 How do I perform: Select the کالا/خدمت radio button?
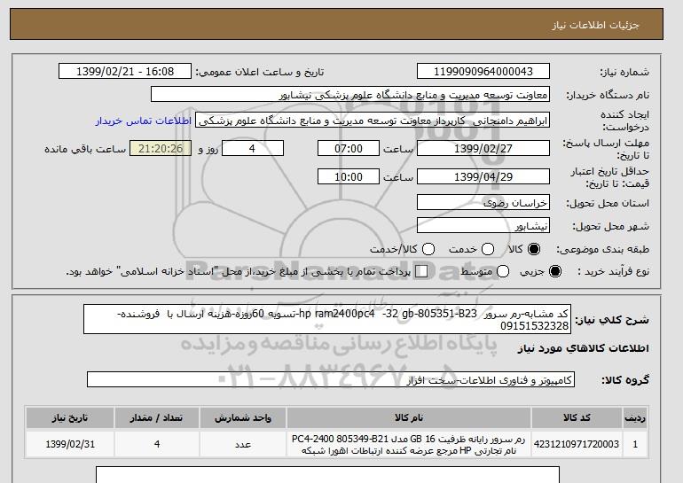click(428, 249)
